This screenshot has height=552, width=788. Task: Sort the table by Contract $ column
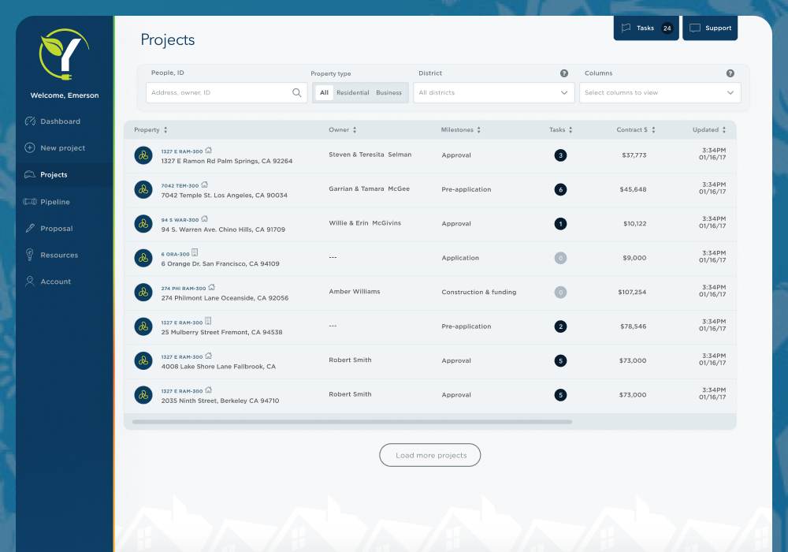point(636,130)
